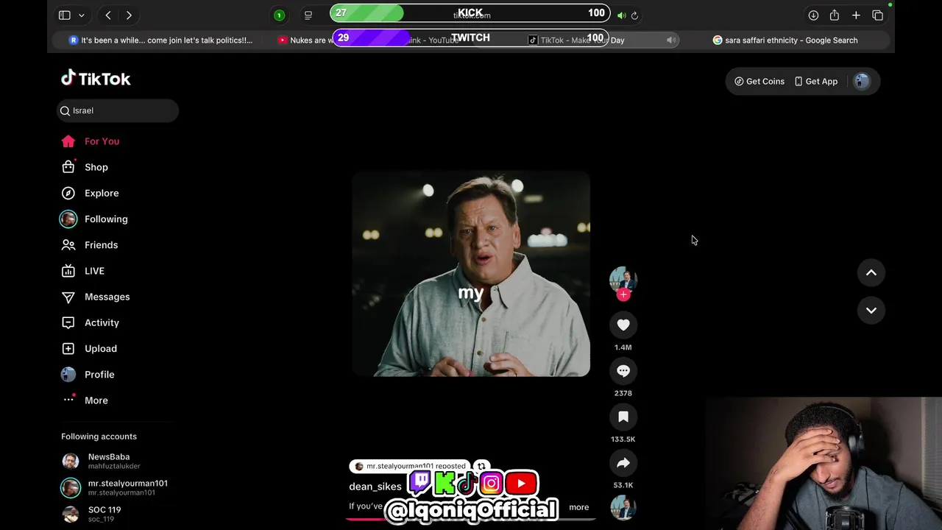Show the Safari tab overview
The height and width of the screenshot is (530, 942).
[x=877, y=15]
